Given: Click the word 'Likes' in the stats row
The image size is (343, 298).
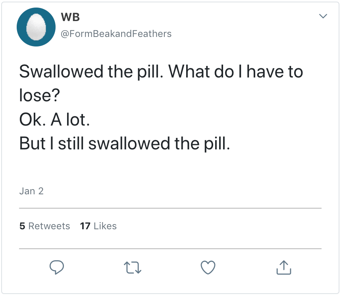Looking at the screenshot, I should tap(105, 226).
